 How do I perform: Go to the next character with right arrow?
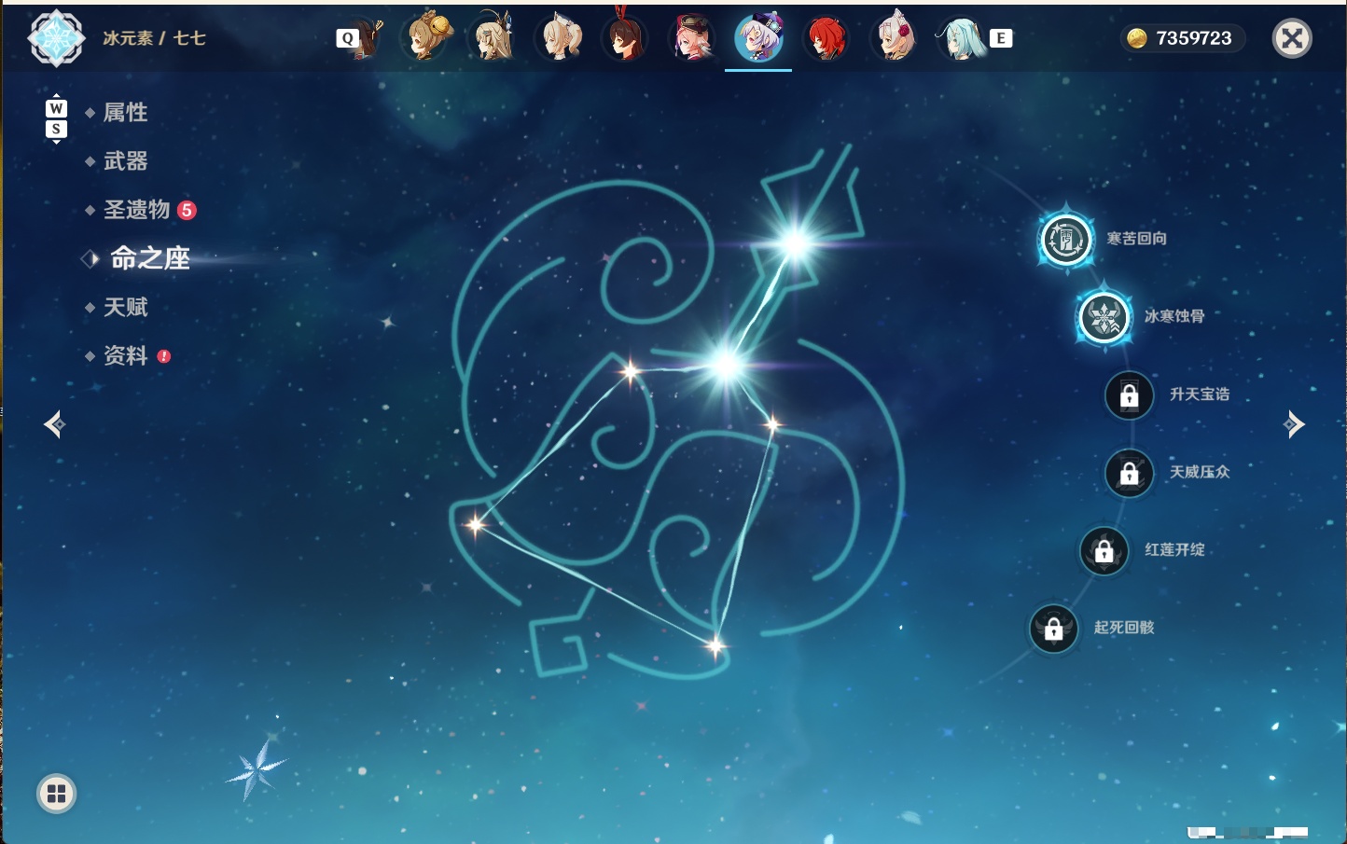coord(1294,424)
